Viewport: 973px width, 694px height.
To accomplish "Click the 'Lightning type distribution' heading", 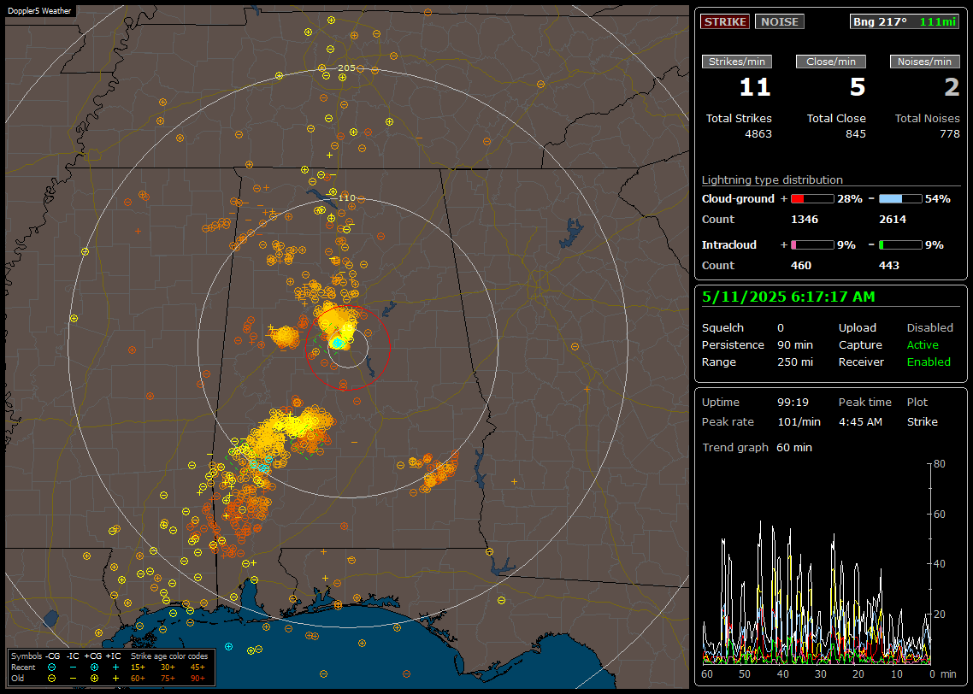I will [772, 179].
